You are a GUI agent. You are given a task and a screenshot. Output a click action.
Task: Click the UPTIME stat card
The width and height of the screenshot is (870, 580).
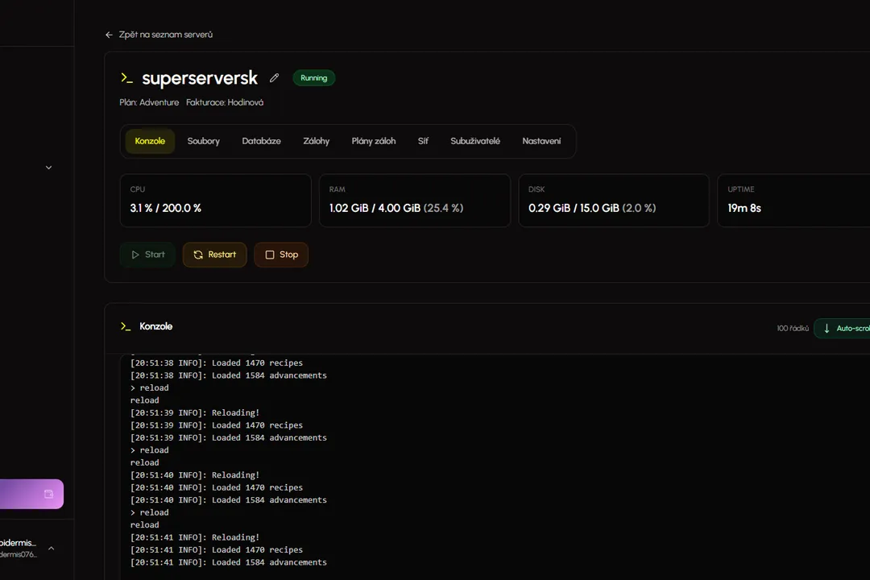pyautogui.click(x=793, y=201)
